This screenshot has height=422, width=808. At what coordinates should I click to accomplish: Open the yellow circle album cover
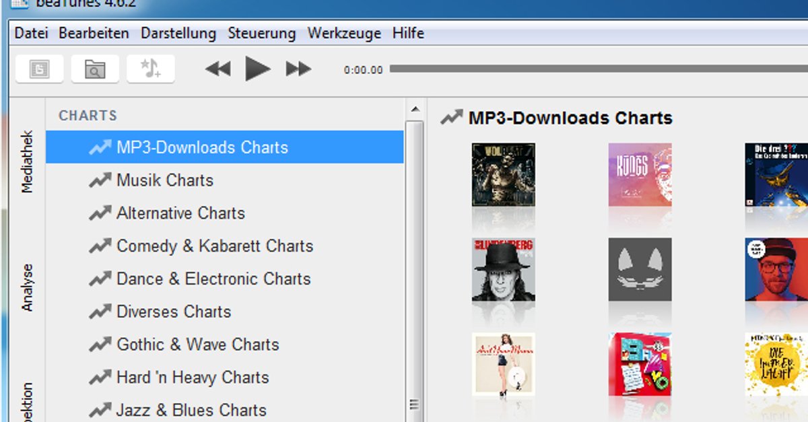[776, 364]
